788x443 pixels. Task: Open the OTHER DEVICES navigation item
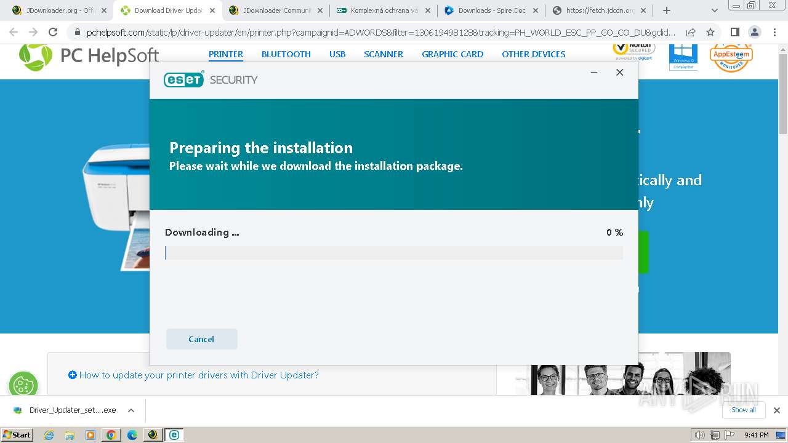534,54
